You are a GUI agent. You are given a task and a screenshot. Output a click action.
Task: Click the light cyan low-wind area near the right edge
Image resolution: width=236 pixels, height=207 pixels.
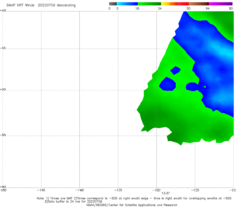click(x=224, y=50)
